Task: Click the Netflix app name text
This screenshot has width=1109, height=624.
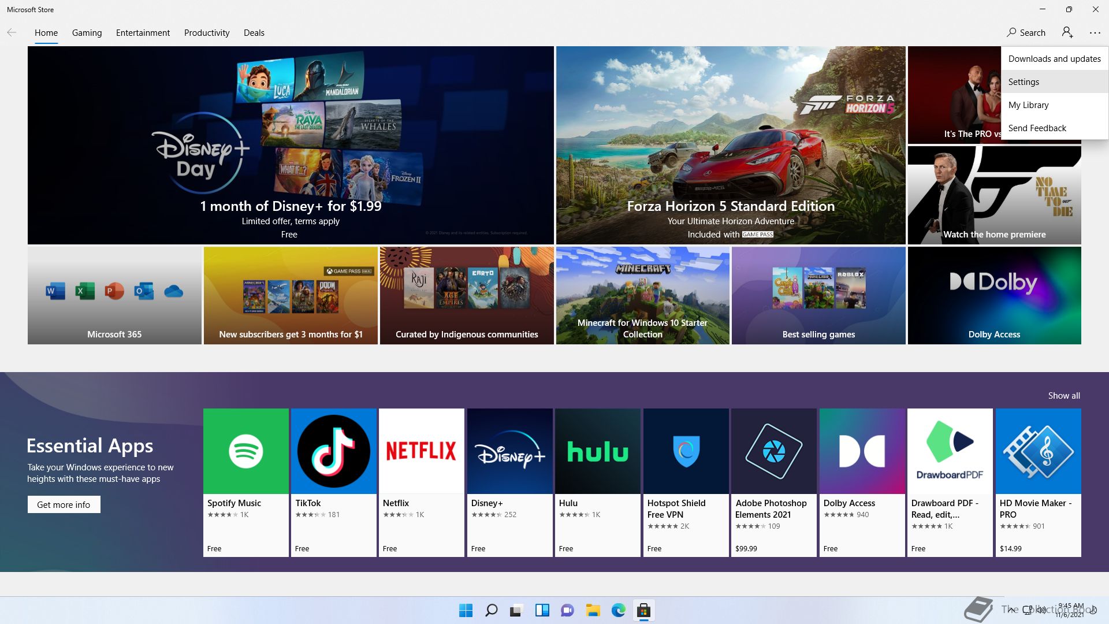Action: (x=396, y=503)
